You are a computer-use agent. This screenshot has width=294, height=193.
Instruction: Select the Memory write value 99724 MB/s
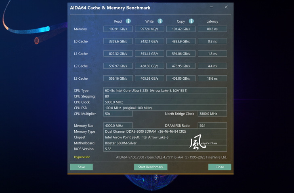click(149, 29)
